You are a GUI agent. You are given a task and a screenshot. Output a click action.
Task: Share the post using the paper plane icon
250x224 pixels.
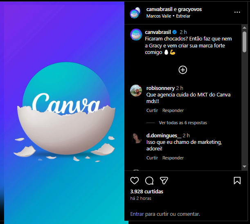tap(164, 181)
